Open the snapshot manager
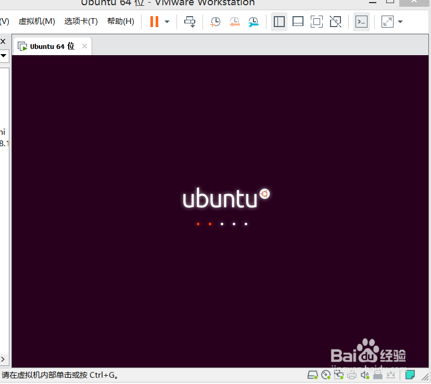 tap(253, 22)
